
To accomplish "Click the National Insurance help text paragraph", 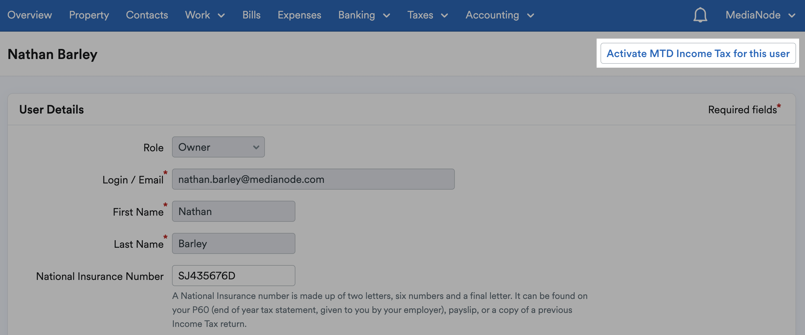I will (x=380, y=310).
